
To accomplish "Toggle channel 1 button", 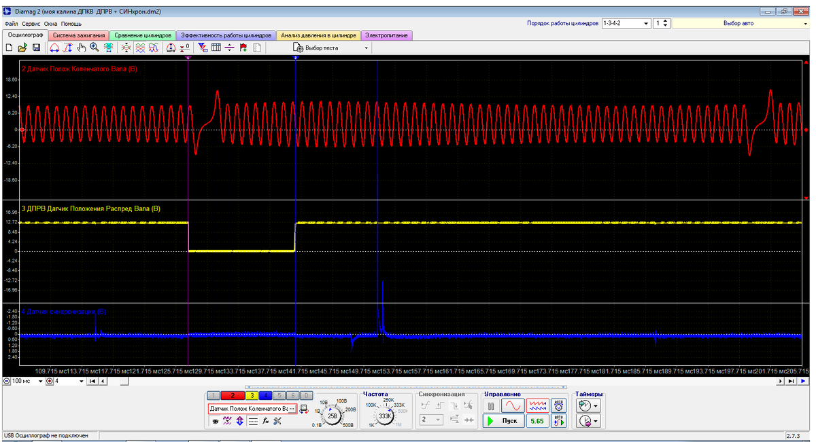I will [213, 395].
